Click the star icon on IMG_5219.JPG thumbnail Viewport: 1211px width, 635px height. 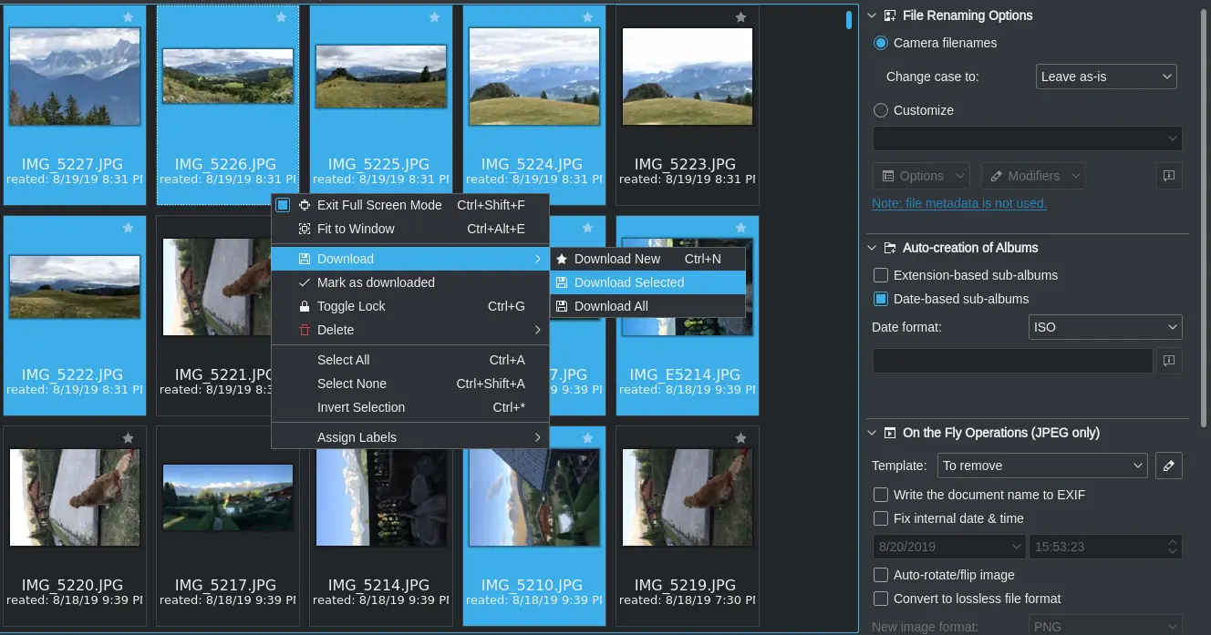pos(740,438)
